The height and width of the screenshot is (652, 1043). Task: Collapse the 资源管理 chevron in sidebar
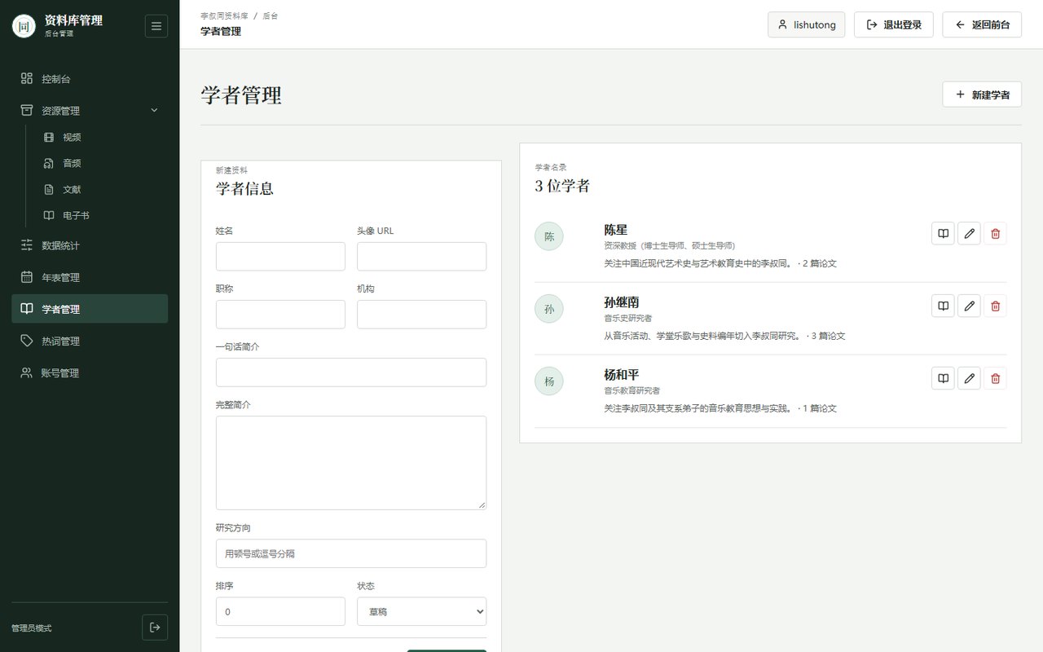coord(155,111)
